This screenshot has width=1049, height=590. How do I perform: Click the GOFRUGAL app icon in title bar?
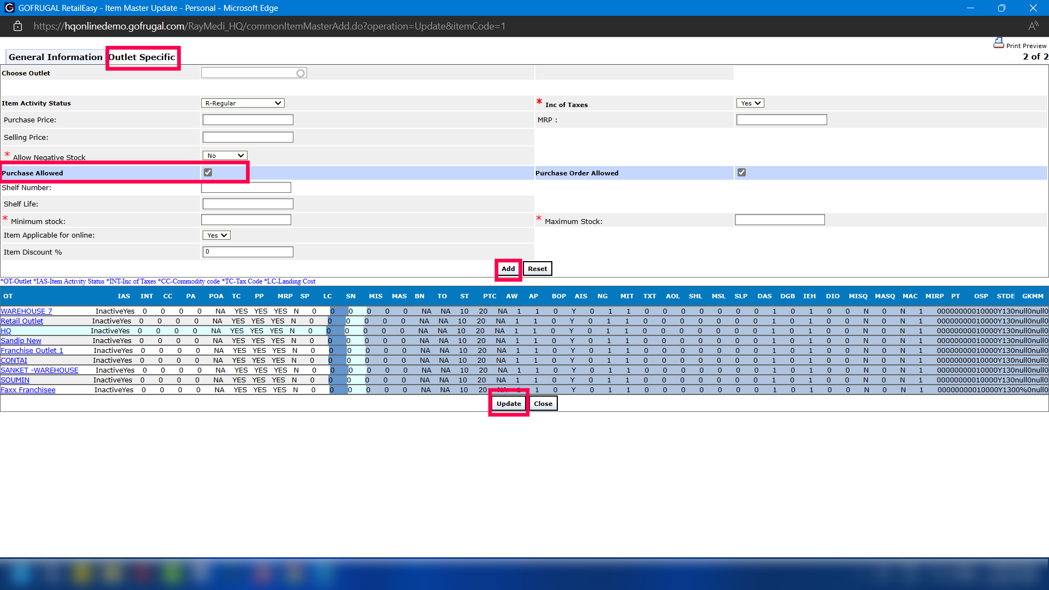point(9,8)
